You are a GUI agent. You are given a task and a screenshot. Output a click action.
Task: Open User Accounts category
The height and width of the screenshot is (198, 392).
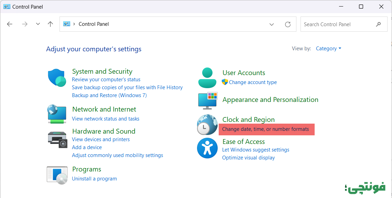[x=244, y=73]
